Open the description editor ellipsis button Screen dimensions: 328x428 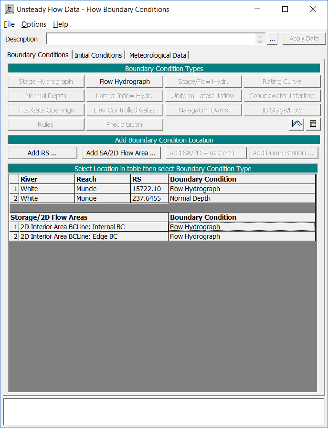coord(272,39)
